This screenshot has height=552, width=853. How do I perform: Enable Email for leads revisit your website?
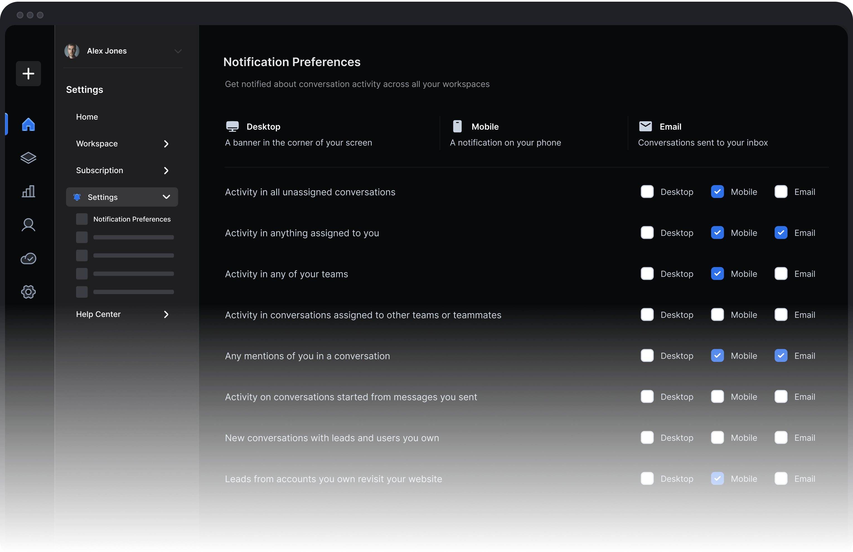(x=781, y=478)
